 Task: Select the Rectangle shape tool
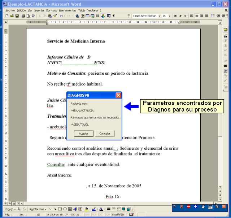tap(60, 209)
